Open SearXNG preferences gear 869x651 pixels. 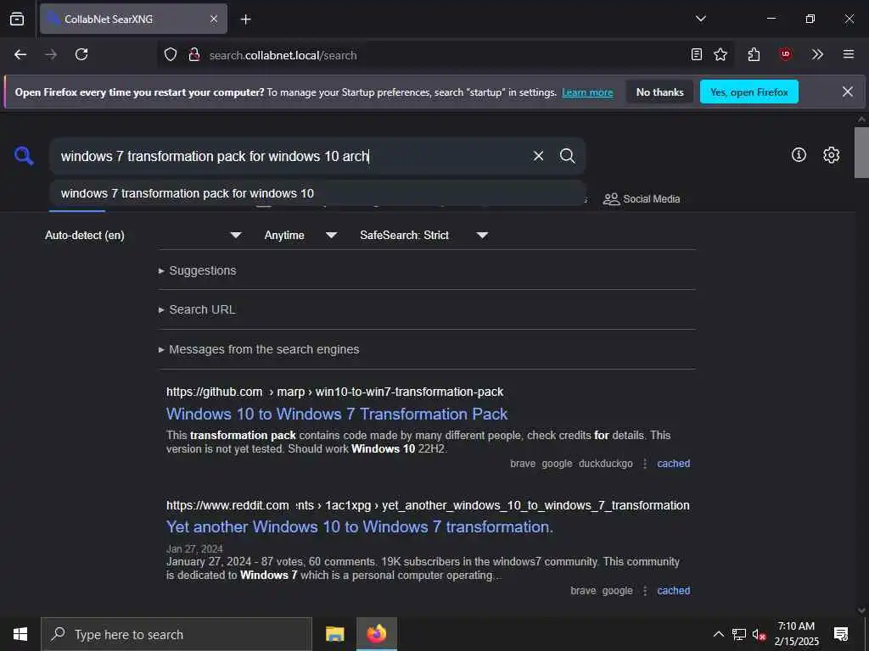[x=832, y=155]
